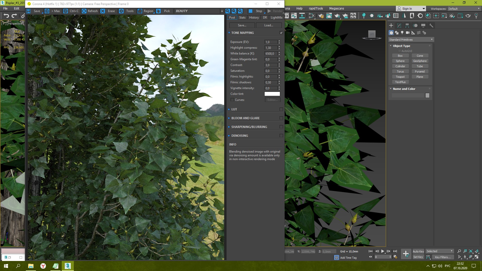482x271 pixels.
Task: Click the Zoom to fit magnifier icon
Action: pyautogui.click(x=240, y=11)
